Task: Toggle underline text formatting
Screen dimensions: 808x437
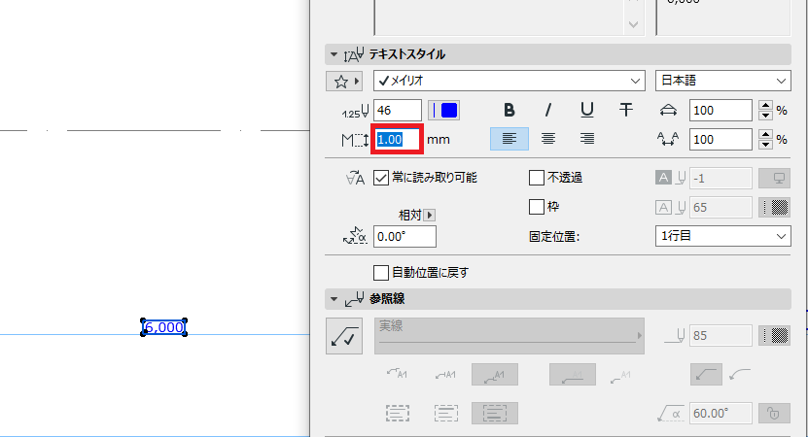Action: [x=587, y=110]
